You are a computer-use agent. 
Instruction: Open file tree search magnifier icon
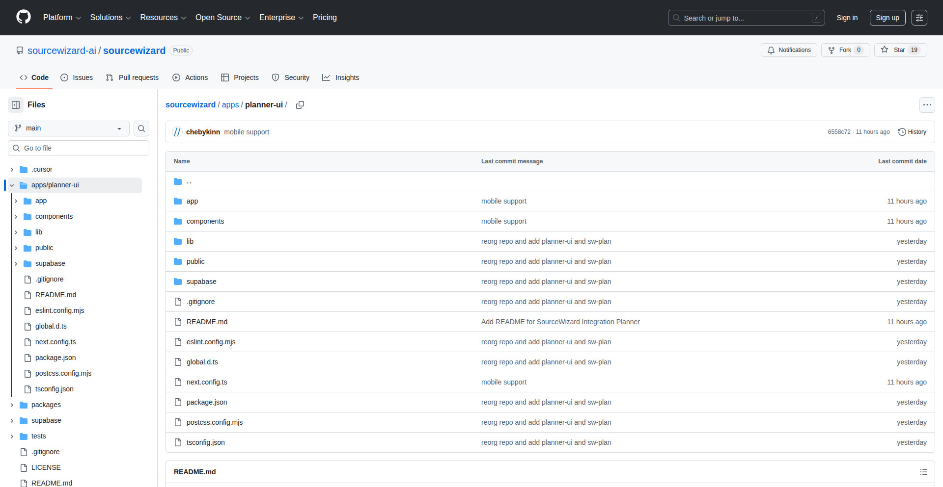tap(141, 128)
